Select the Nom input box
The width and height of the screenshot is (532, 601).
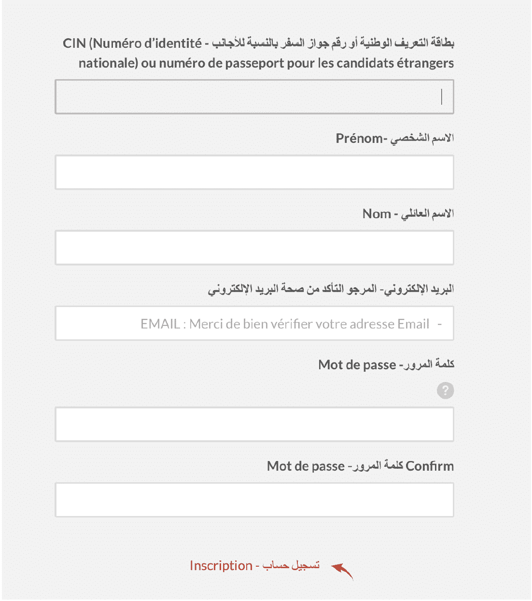coord(254,247)
